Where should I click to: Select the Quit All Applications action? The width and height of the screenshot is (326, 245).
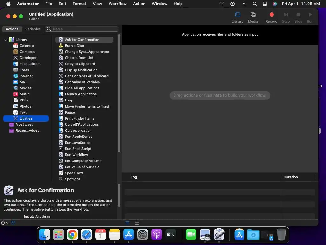(x=84, y=124)
